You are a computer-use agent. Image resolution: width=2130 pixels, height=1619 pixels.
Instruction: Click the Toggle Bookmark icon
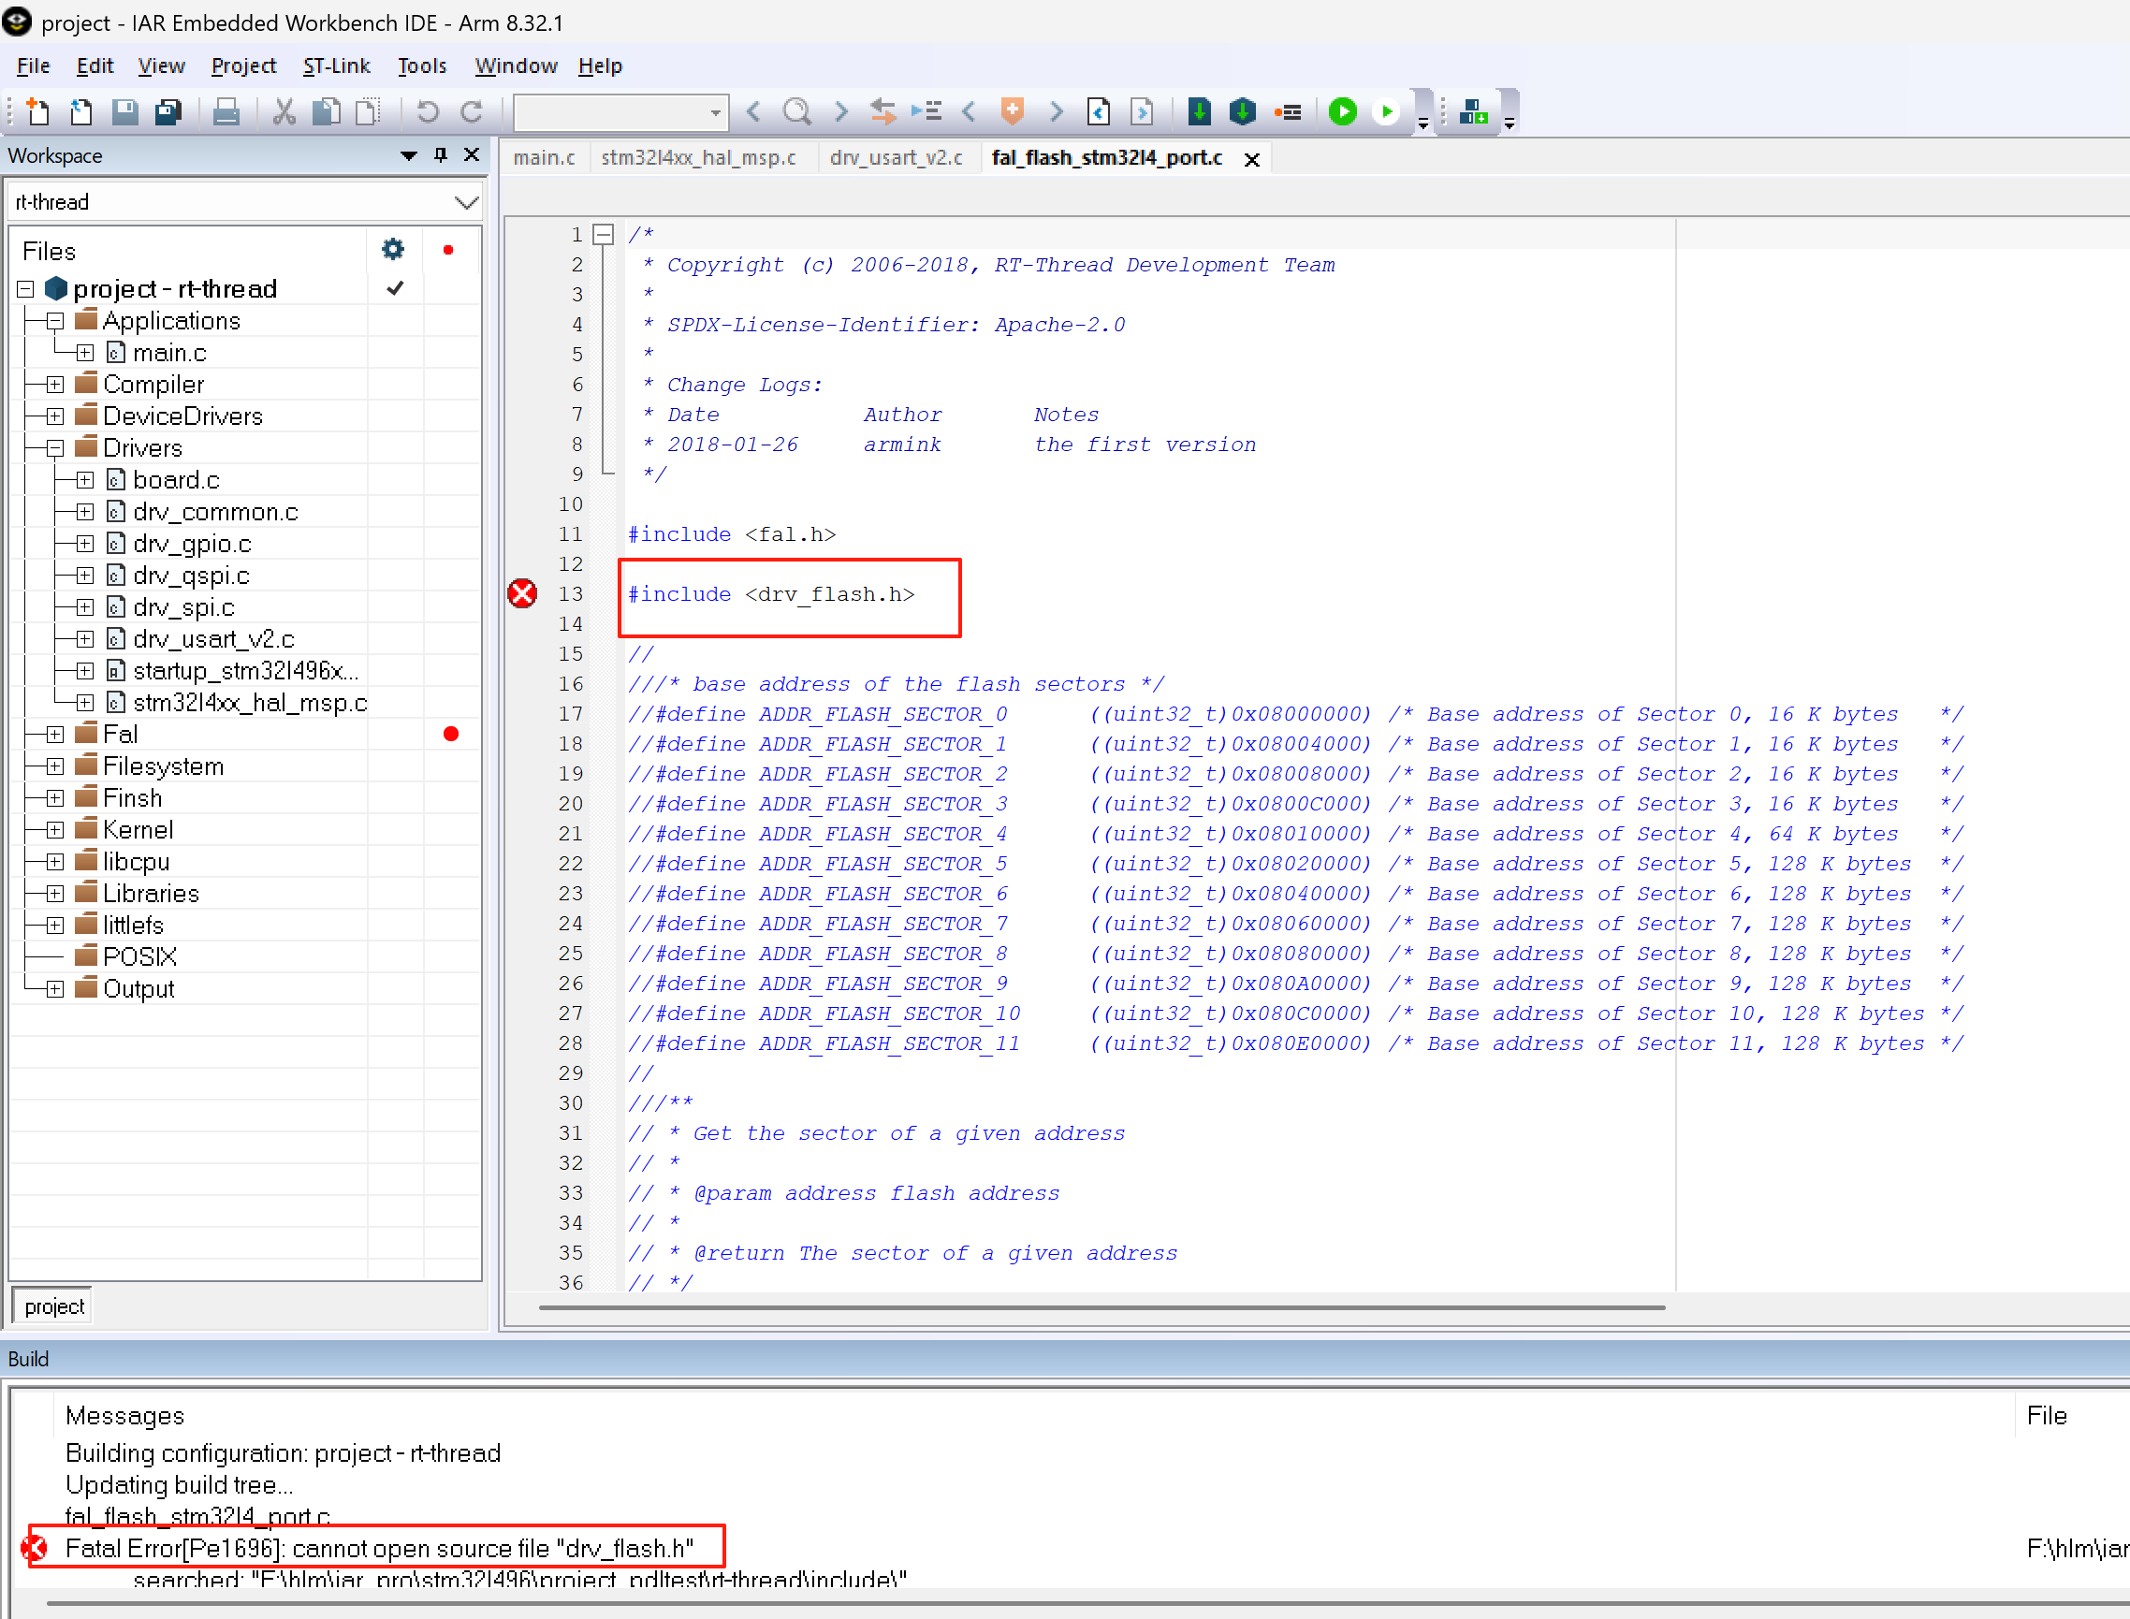1012,112
